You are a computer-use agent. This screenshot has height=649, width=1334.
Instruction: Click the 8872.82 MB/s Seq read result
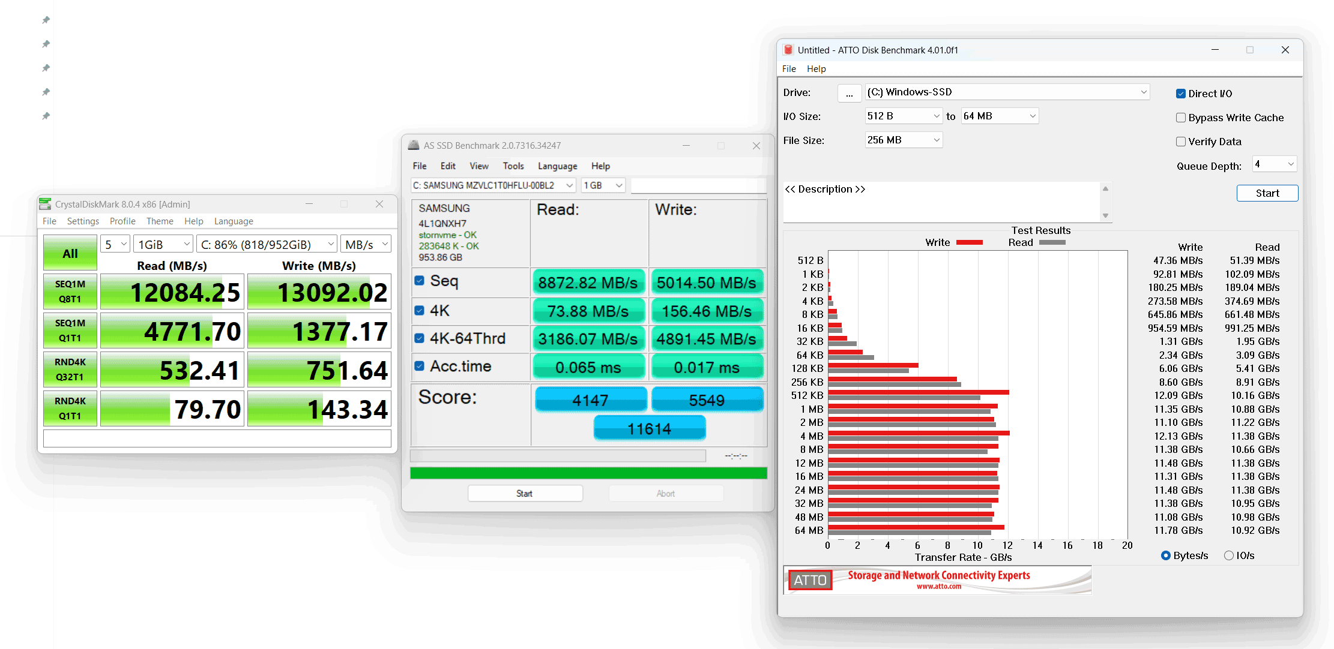tap(588, 283)
